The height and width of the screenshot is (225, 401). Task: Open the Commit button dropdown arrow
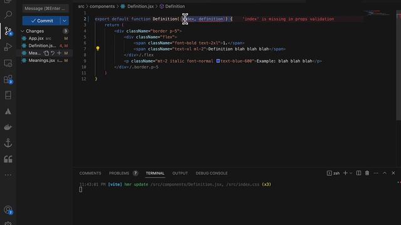tap(65, 21)
